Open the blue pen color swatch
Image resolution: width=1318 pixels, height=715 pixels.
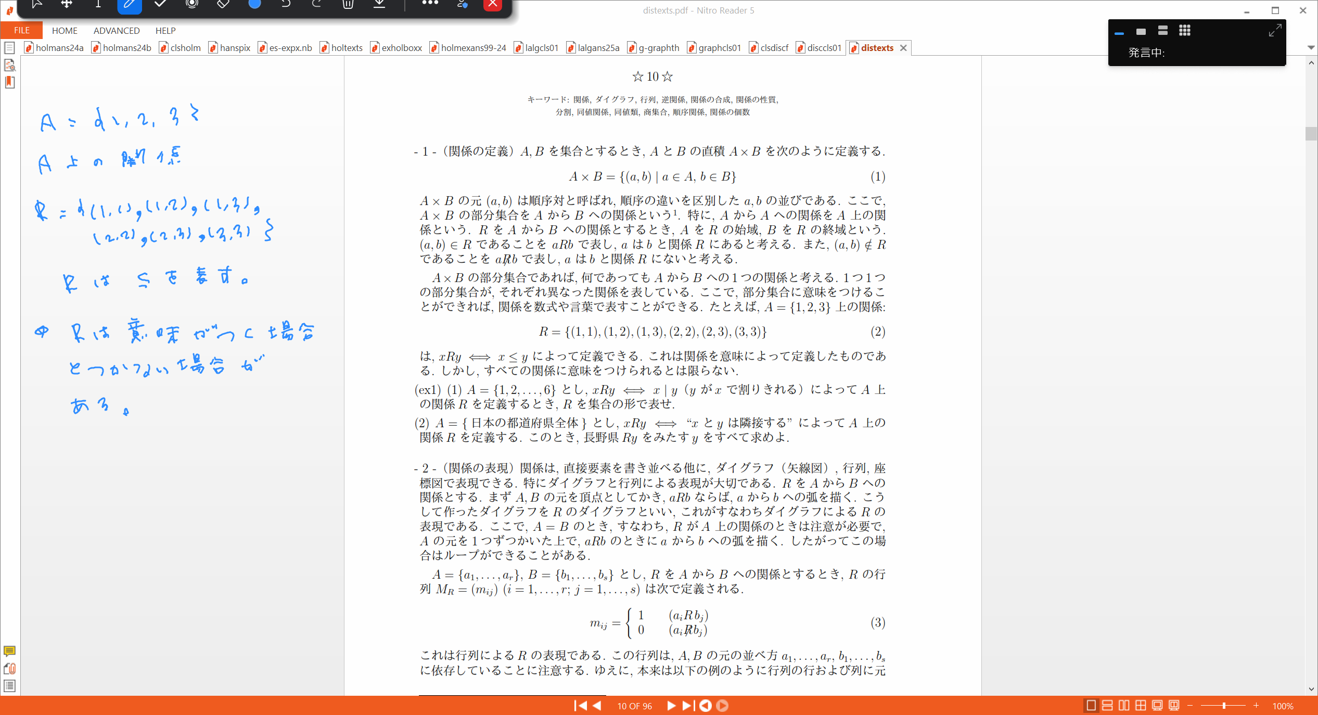(x=254, y=4)
